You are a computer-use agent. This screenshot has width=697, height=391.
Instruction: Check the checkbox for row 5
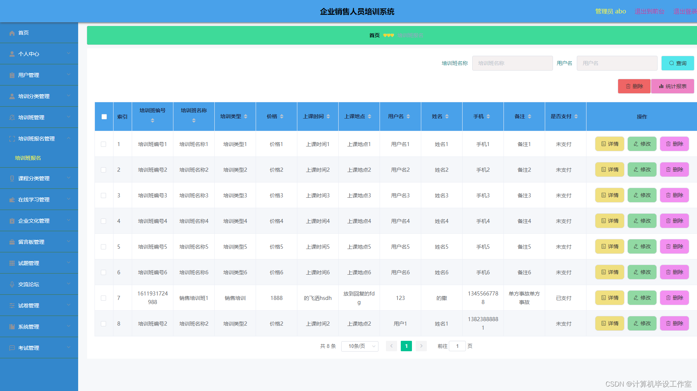point(103,247)
